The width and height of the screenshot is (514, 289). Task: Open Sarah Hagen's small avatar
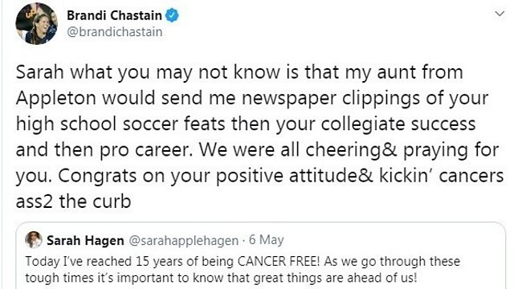34,239
